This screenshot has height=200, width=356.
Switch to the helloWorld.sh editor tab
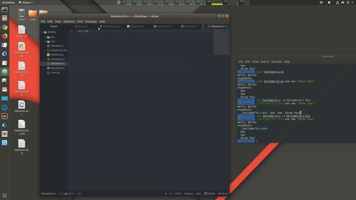162,27
